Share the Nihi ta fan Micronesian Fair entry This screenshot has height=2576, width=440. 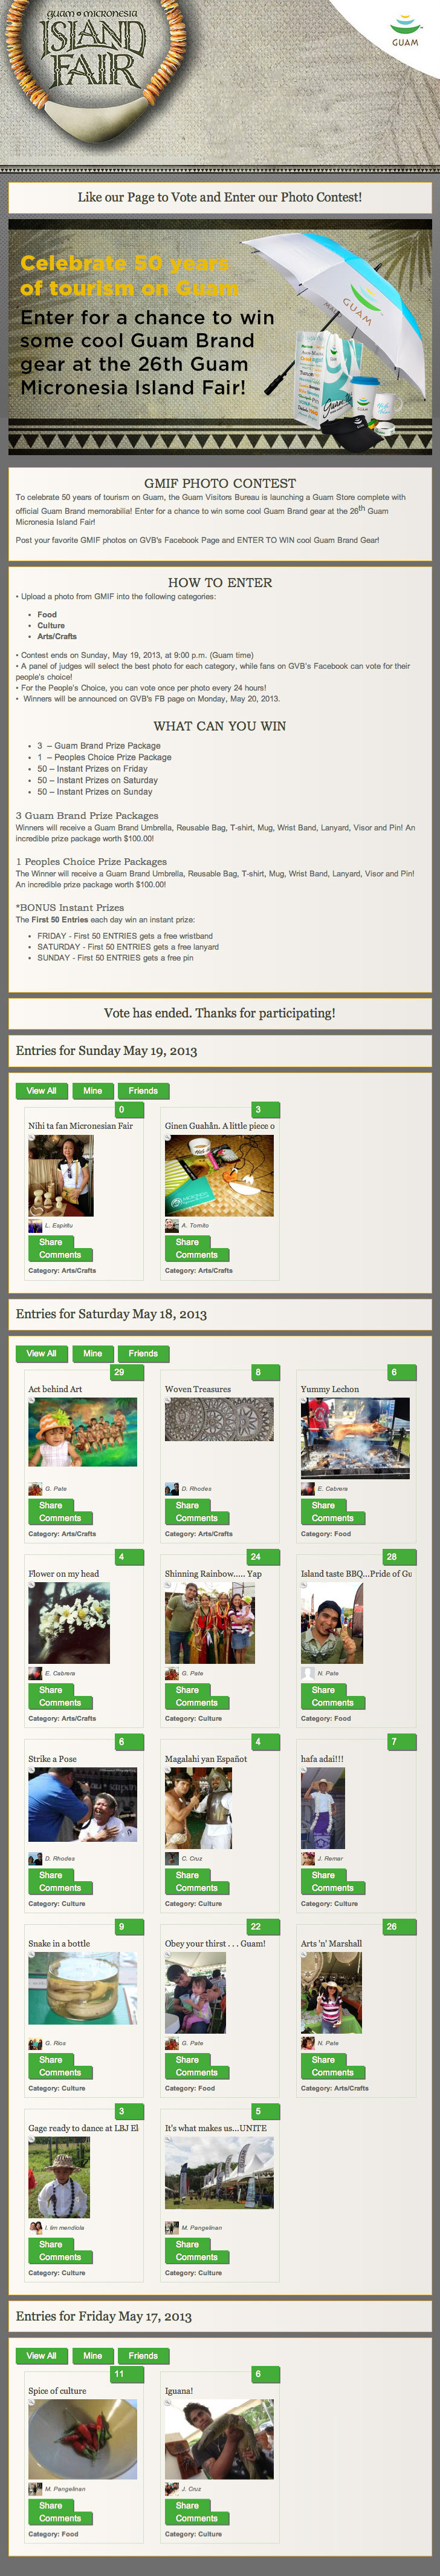51,1242
